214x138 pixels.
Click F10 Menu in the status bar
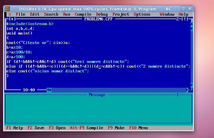[138, 128]
